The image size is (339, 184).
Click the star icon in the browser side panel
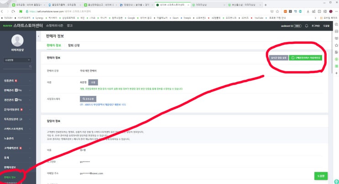pyautogui.click(x=336, y=45)
